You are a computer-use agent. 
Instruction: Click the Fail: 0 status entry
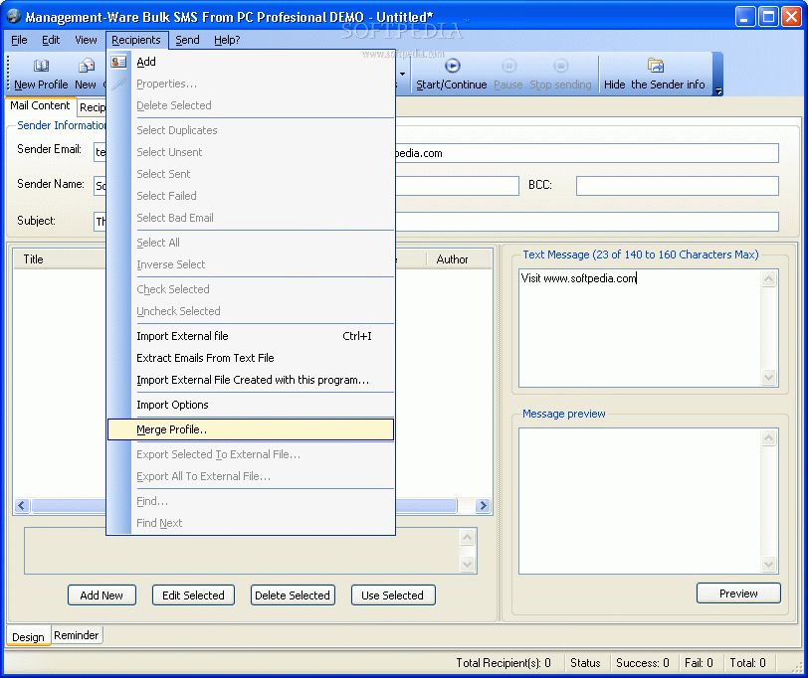tap(699, 663)
